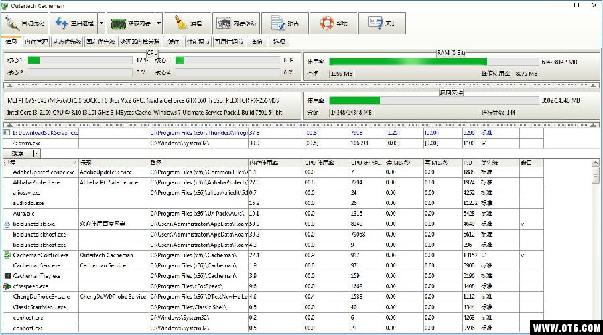This screenshot has width=603, height=335.
Task: Open the 内存诊断 memory diagnostics tool
Action: [x=237, y=23]
